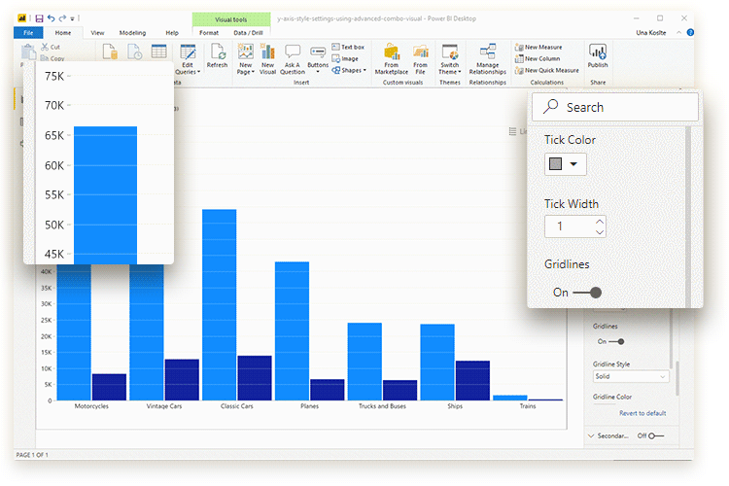This screenshot has width=729, height=486.
Task: Undo the last action
Action: pos(52,18)
